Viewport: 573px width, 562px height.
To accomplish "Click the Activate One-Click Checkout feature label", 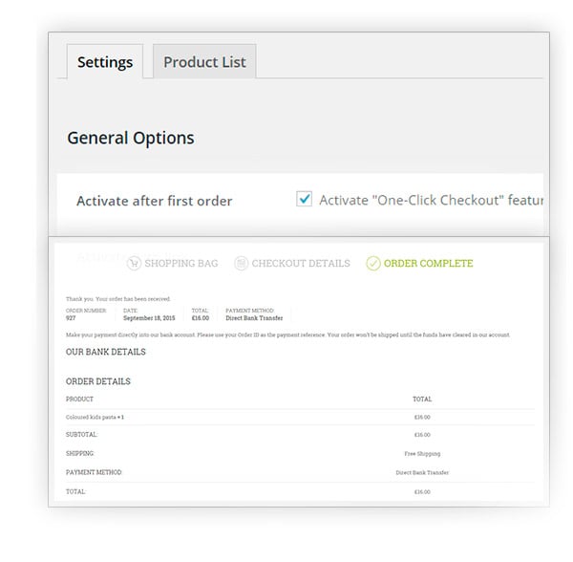I will [x=430, y=200].
